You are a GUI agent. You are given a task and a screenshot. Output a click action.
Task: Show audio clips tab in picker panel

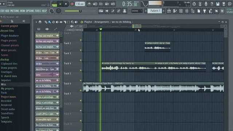point(47,29)
